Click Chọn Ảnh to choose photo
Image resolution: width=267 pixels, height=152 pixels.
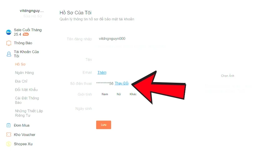(x=227, y=76)
